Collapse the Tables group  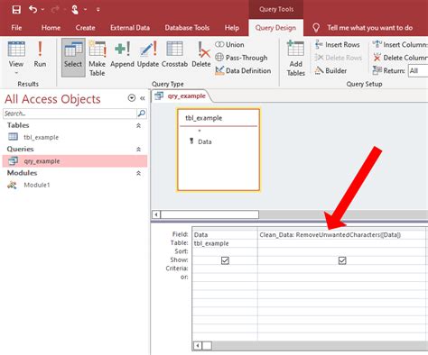point(138,125)
